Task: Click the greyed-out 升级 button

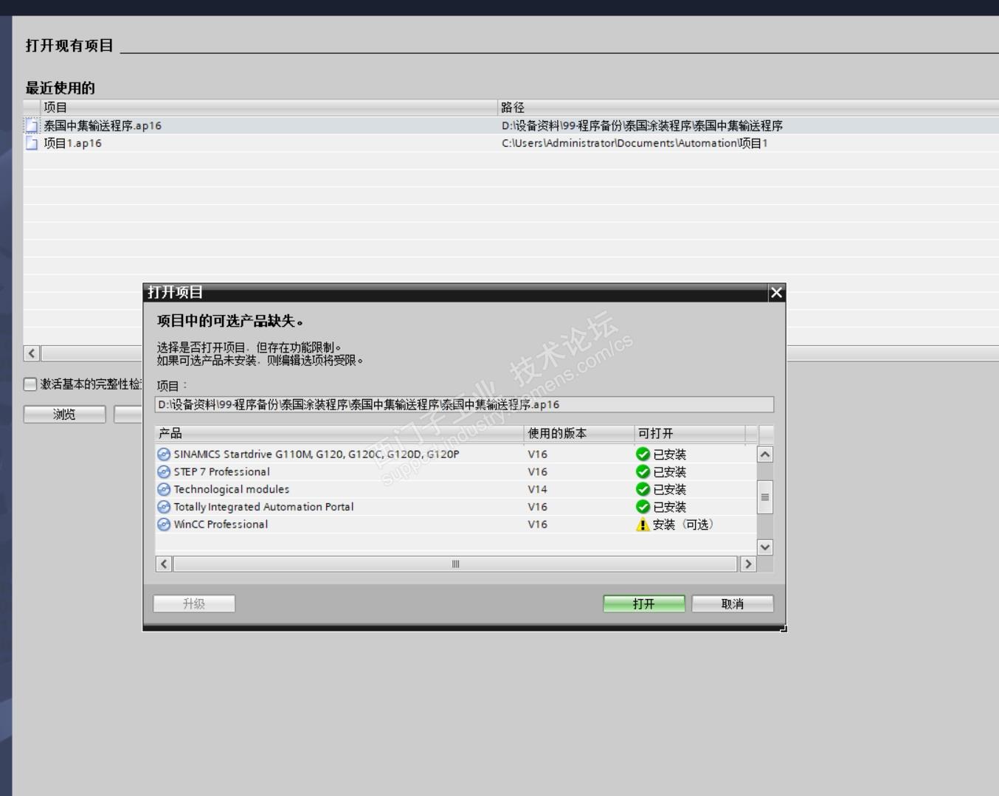Action: pos(194,604)
